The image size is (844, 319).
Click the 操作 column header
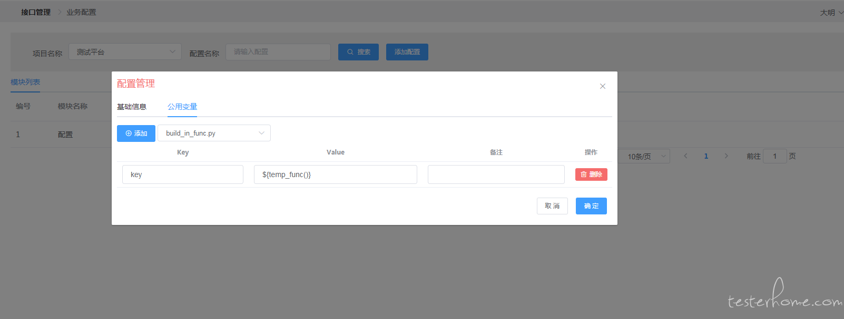pyautogui.click(x=591, y=152)
